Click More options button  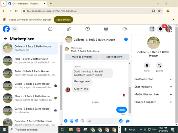click(114, 57)
